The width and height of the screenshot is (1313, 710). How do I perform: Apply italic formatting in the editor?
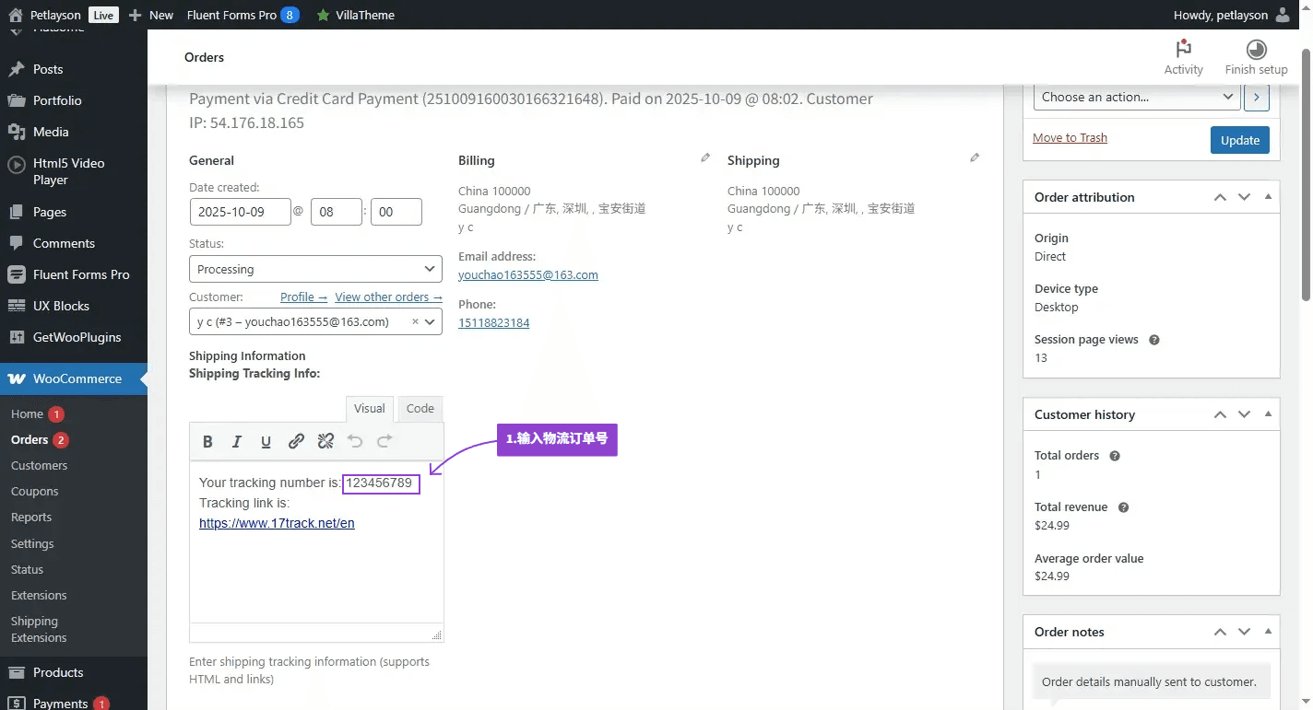(x=237, y=442)
